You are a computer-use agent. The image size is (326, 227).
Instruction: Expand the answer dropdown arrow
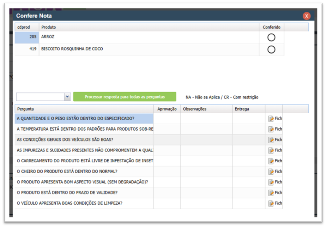[x=67, y=97]
